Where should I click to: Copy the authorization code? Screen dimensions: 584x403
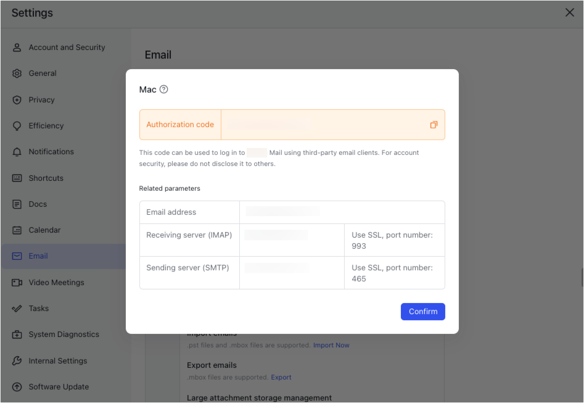tap(434, 124)
